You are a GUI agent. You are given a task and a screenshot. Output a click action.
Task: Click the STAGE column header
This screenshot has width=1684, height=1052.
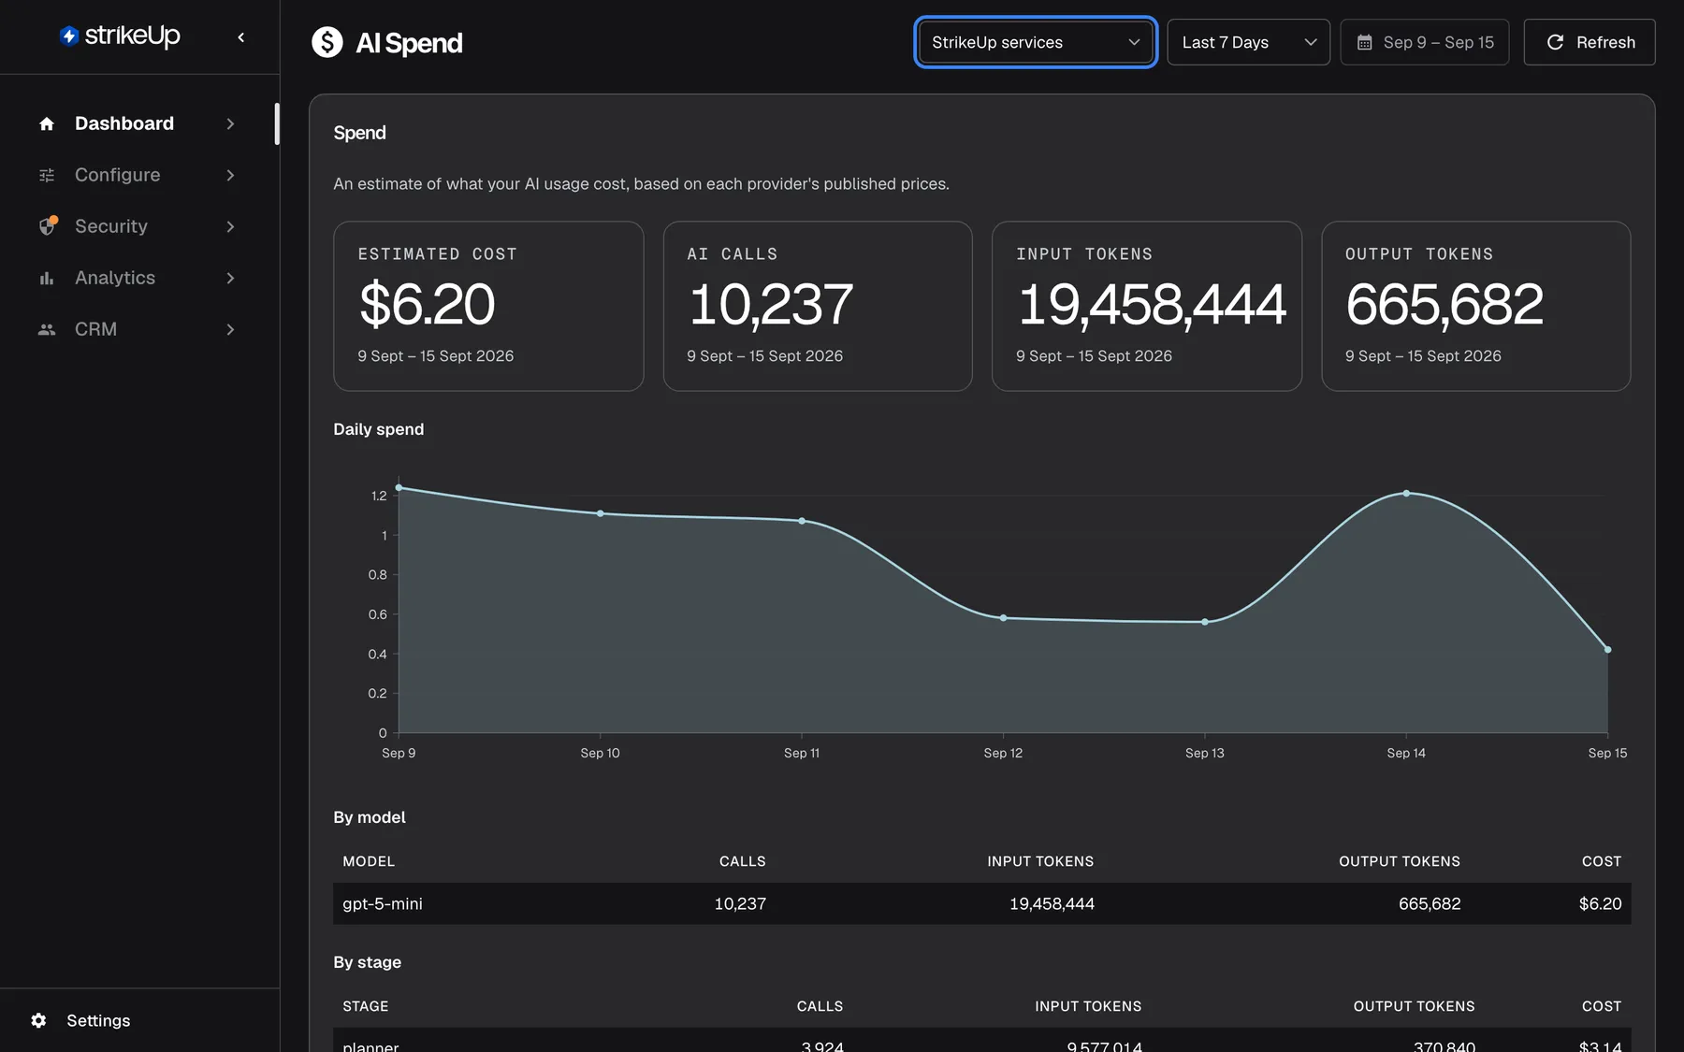366,1006
